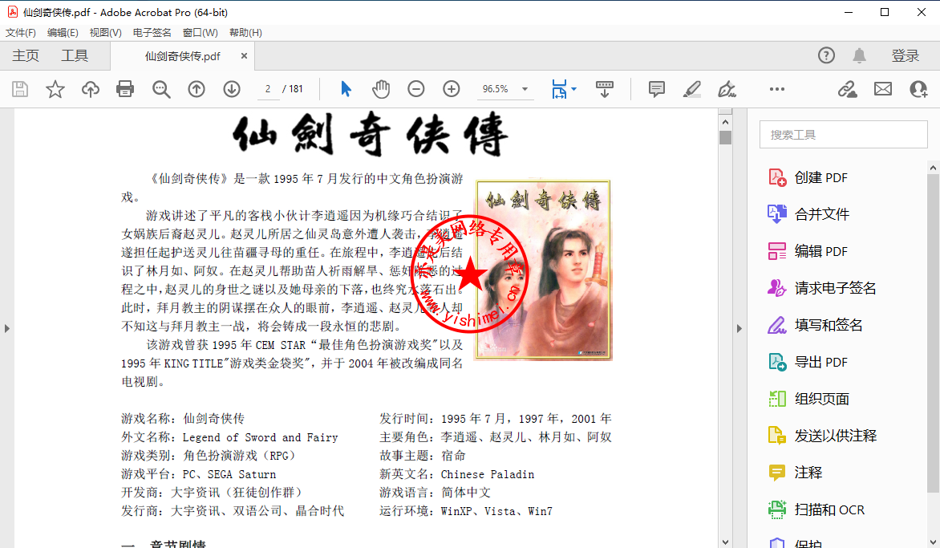Activate the hand pan tool
This screenshot has height=548, width=940.
pos(381,89)
